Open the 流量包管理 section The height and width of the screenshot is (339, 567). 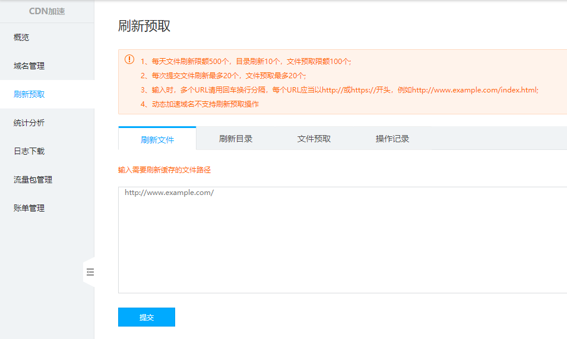point(33,180)
